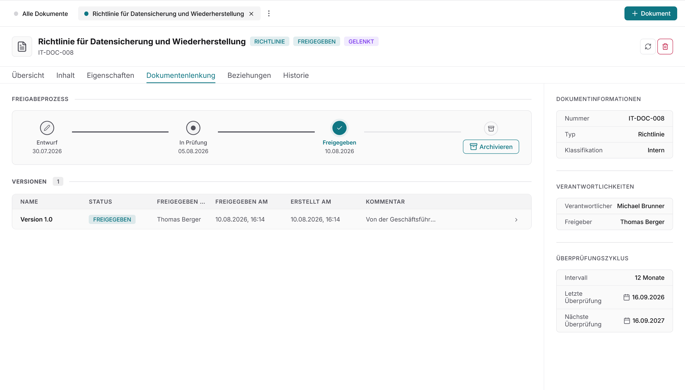Open the three-dot tab options menu

pos(269,13)
